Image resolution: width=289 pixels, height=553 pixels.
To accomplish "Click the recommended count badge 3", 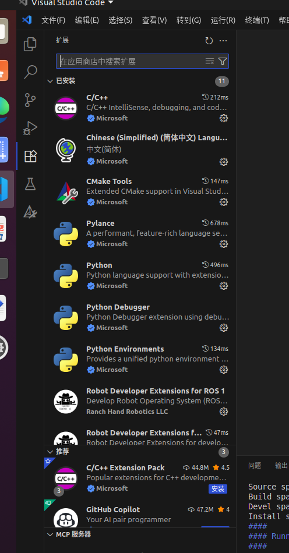I will pyautogui.click(x=223, y=452).
